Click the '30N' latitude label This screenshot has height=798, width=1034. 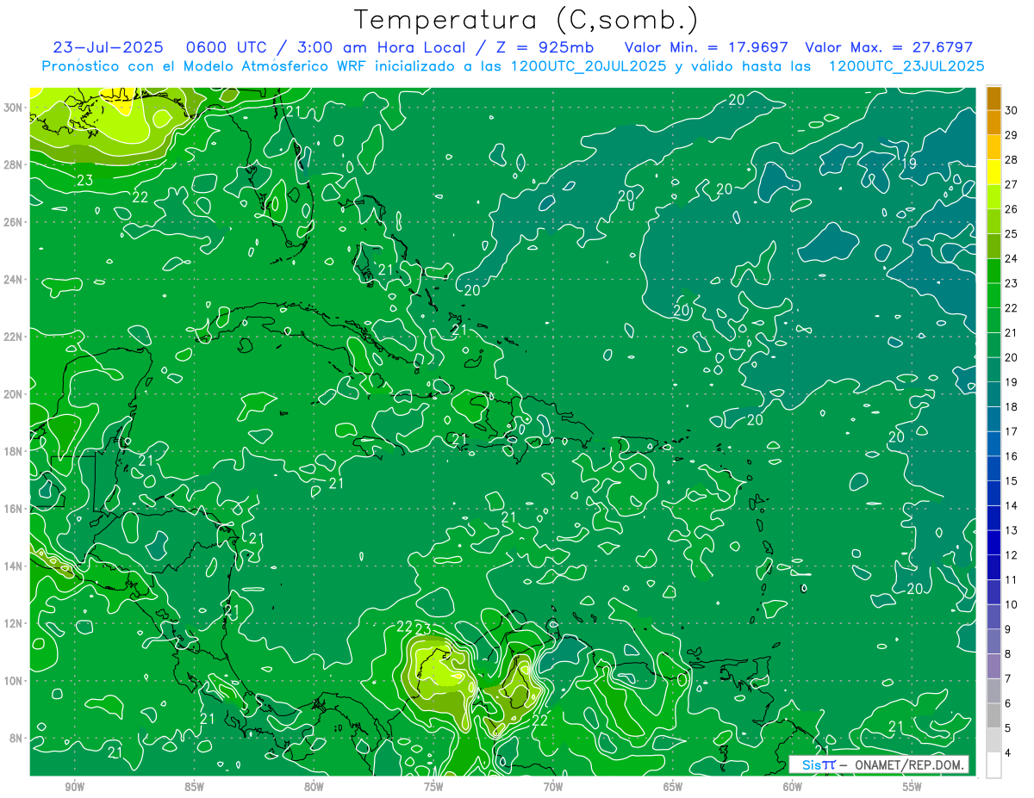pos(14,108)
